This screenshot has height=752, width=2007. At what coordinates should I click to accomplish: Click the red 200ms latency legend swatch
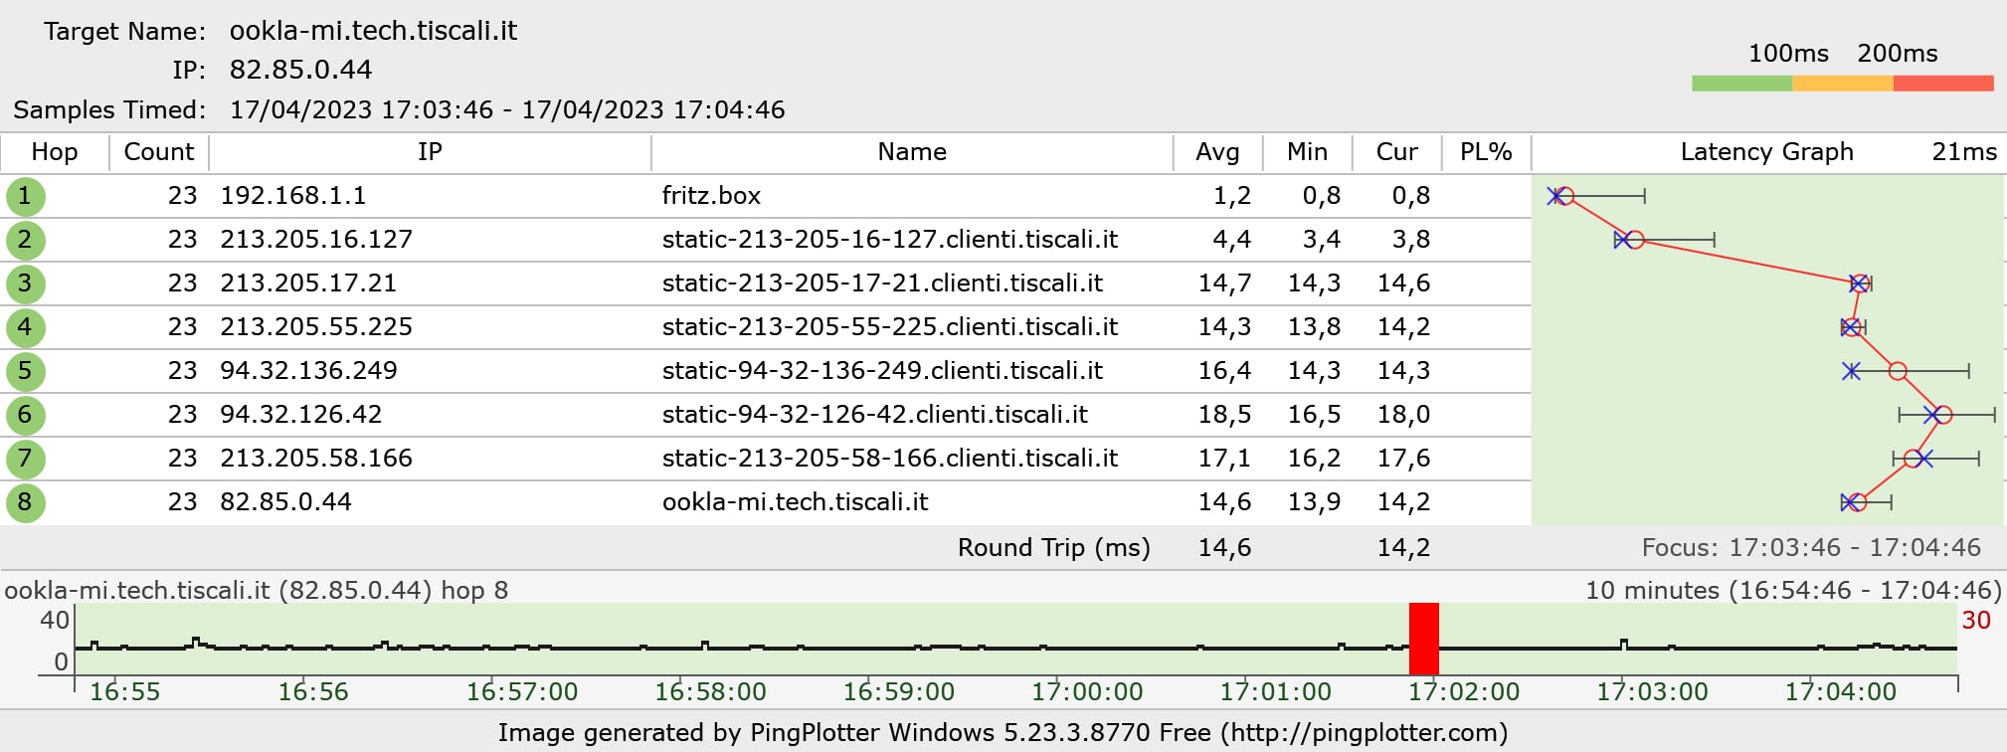point(1942,84)
